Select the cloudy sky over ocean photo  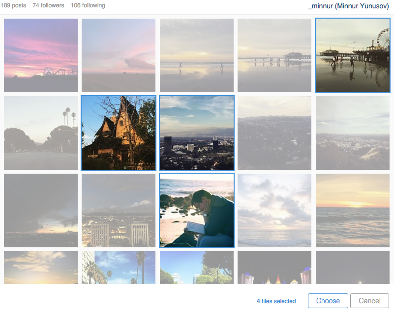pos(274,210)
